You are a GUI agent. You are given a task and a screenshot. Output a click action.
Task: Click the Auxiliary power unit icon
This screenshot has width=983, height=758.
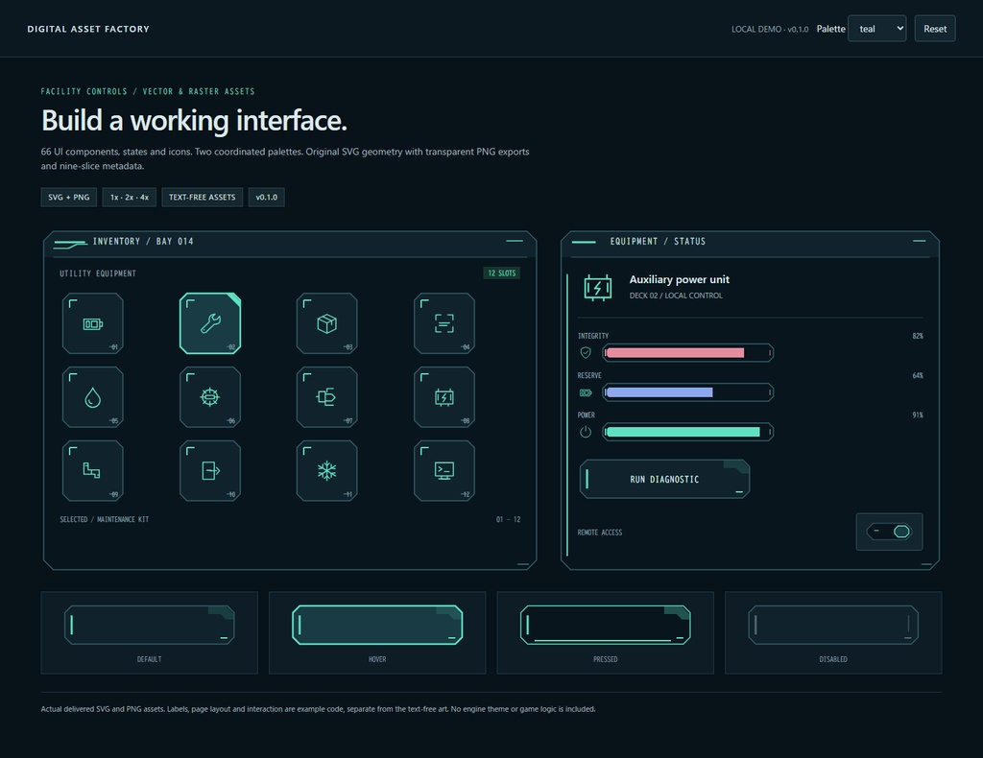coord(597,288)
